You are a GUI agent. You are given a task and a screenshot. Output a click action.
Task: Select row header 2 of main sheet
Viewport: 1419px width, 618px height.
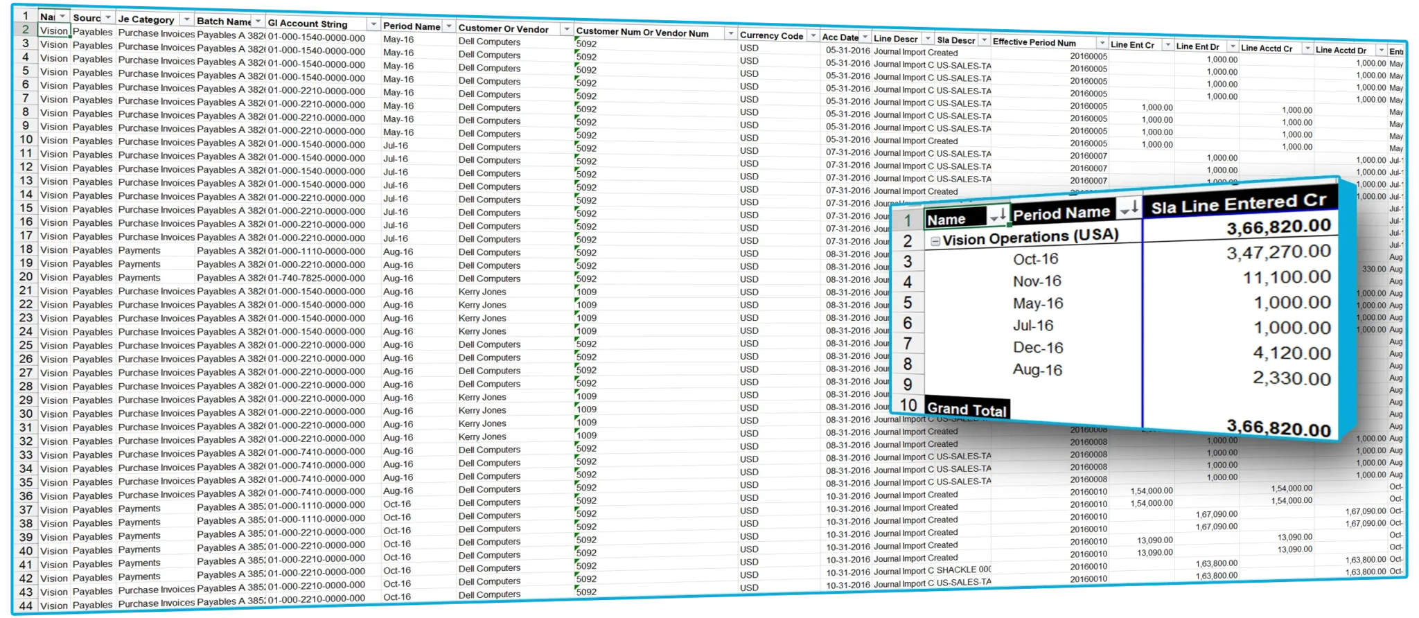(26, 30)
